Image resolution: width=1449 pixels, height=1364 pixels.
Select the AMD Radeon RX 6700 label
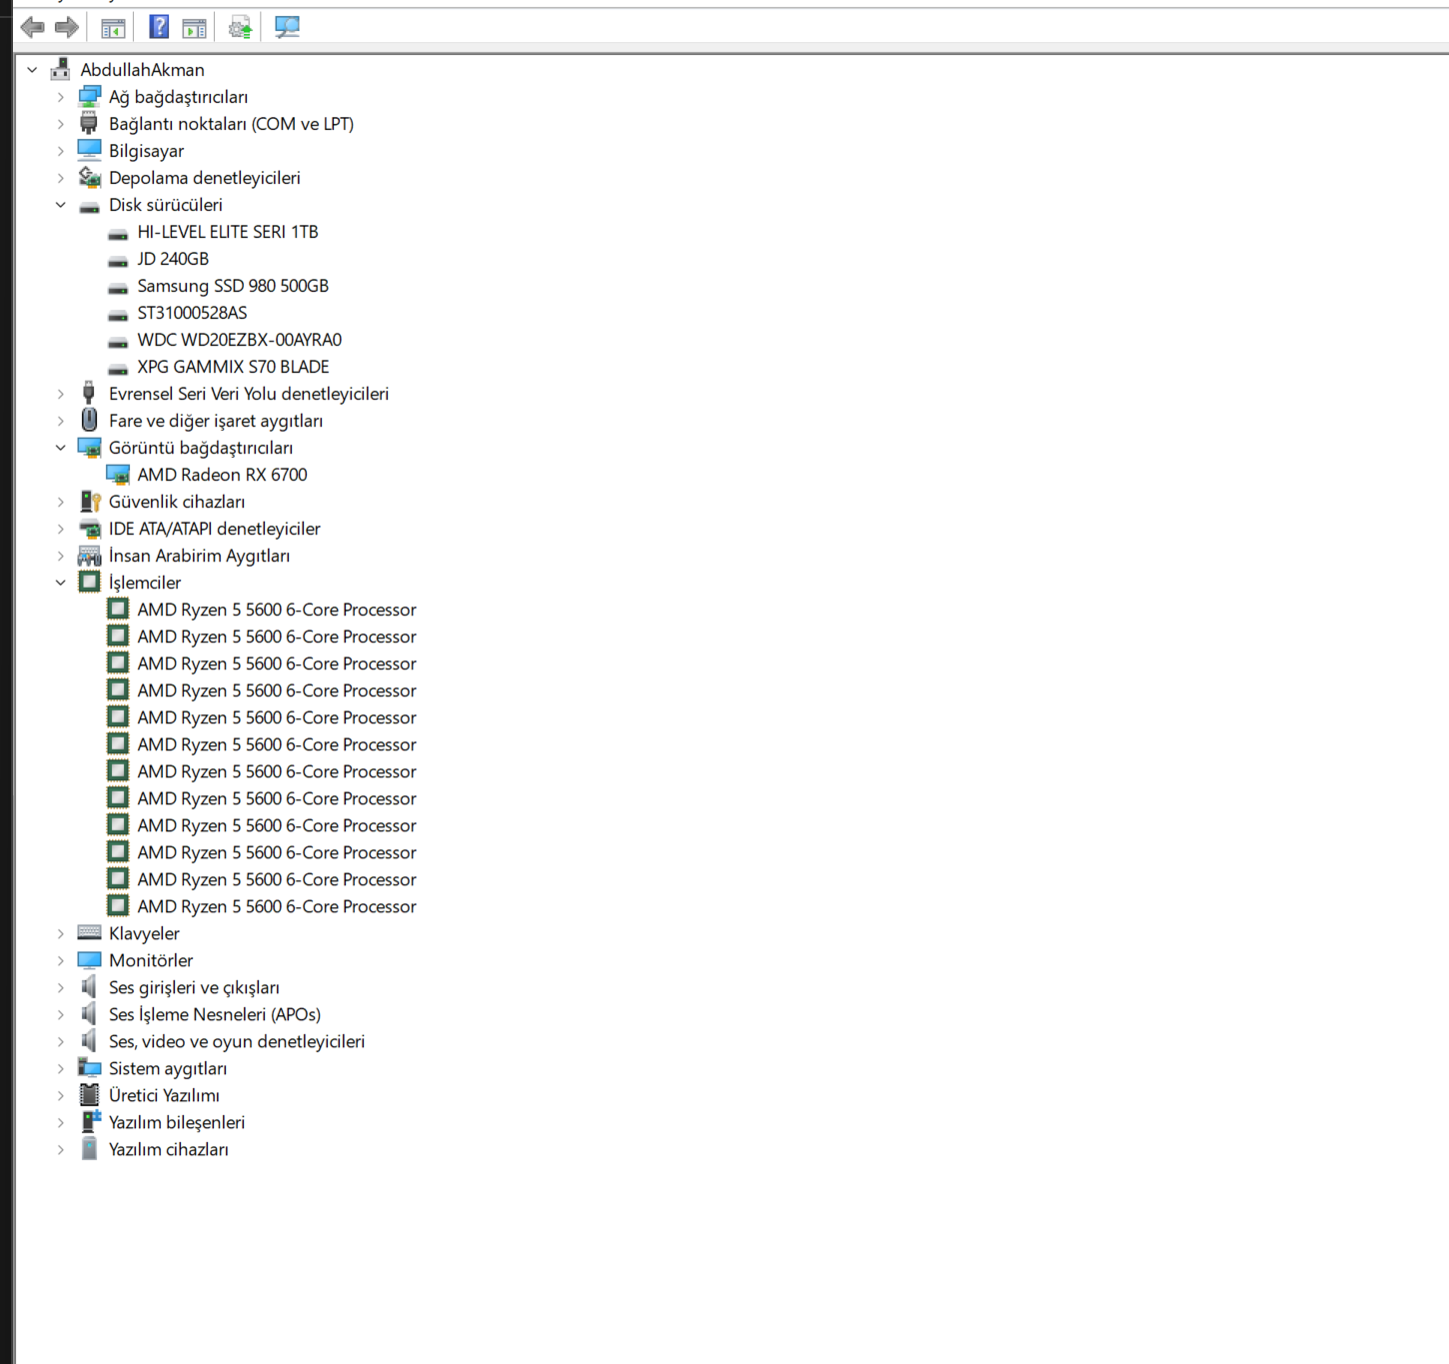click(222, 475)
